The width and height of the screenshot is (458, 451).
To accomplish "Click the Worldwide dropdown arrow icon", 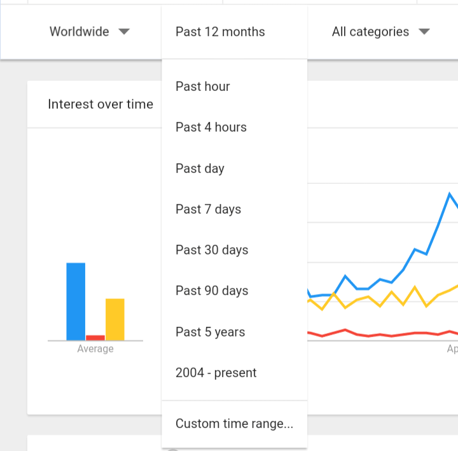I will pyautogui.click(x=124, y=32).
